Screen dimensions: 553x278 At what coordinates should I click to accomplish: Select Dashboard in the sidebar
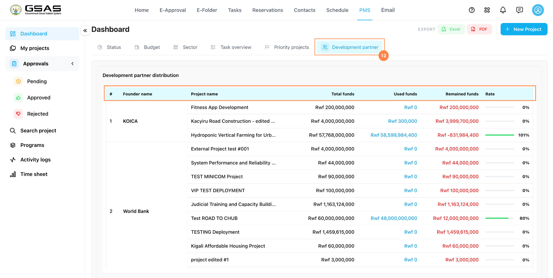tap(42, 34)
